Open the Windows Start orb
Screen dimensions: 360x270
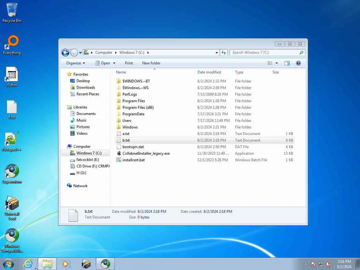8,264
